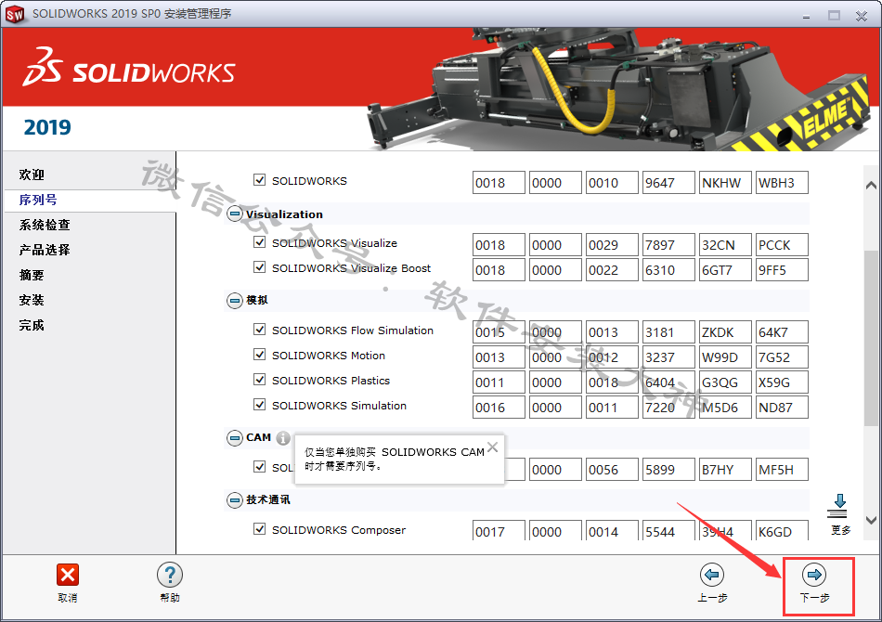
Task: Uncheck the SOLIDWORKS product checkbox
Action: [259, 180]
